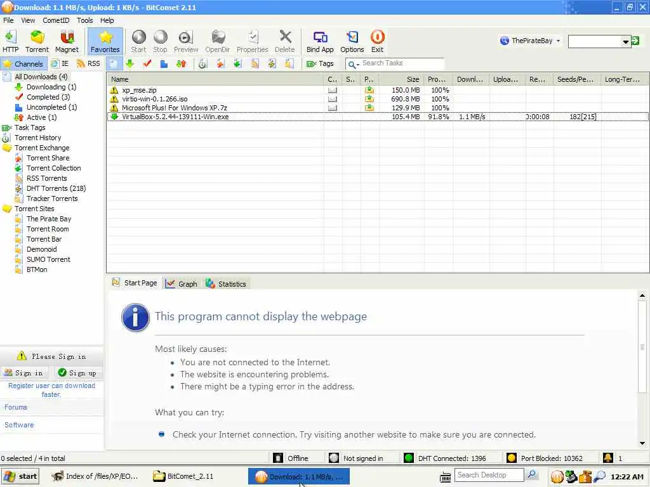Viewport: 650px width, 487px height.
Task: Open the Forums link
Action: [x=16, y=407]
